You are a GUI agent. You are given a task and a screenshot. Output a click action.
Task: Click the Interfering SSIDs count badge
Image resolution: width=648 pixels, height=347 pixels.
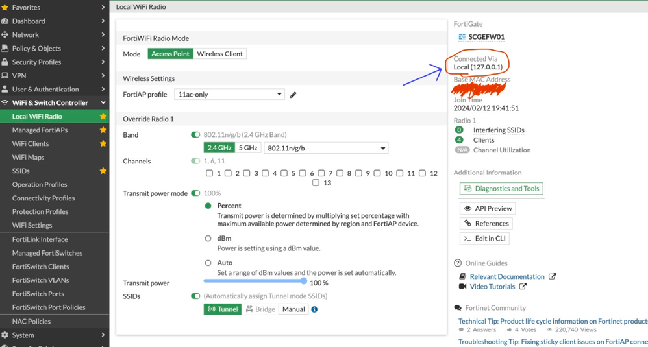[459, 130]
